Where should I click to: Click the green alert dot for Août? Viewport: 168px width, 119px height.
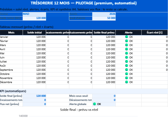pyautogui.click(x=127, y=66)
